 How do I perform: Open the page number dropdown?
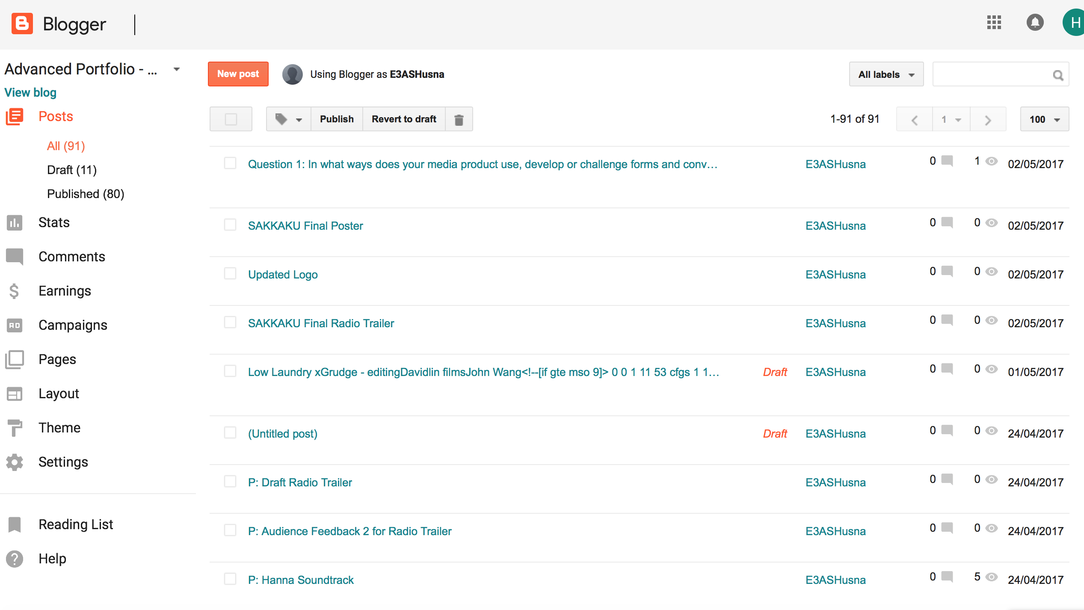point(951,120)
